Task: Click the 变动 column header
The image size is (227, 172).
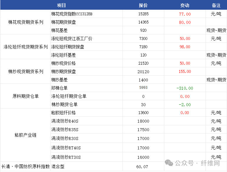Action: click(x=185, y=5)
